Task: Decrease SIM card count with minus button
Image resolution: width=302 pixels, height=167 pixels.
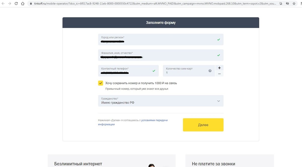Action: [219, 74]
